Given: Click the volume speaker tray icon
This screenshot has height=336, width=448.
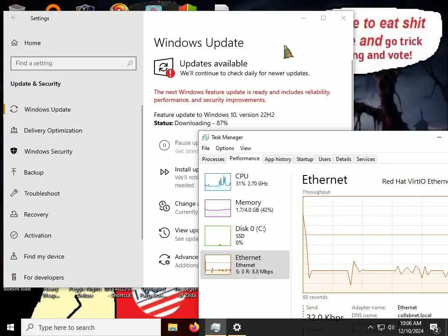Looking at the screenshot, I should click(x=391, y=327).
